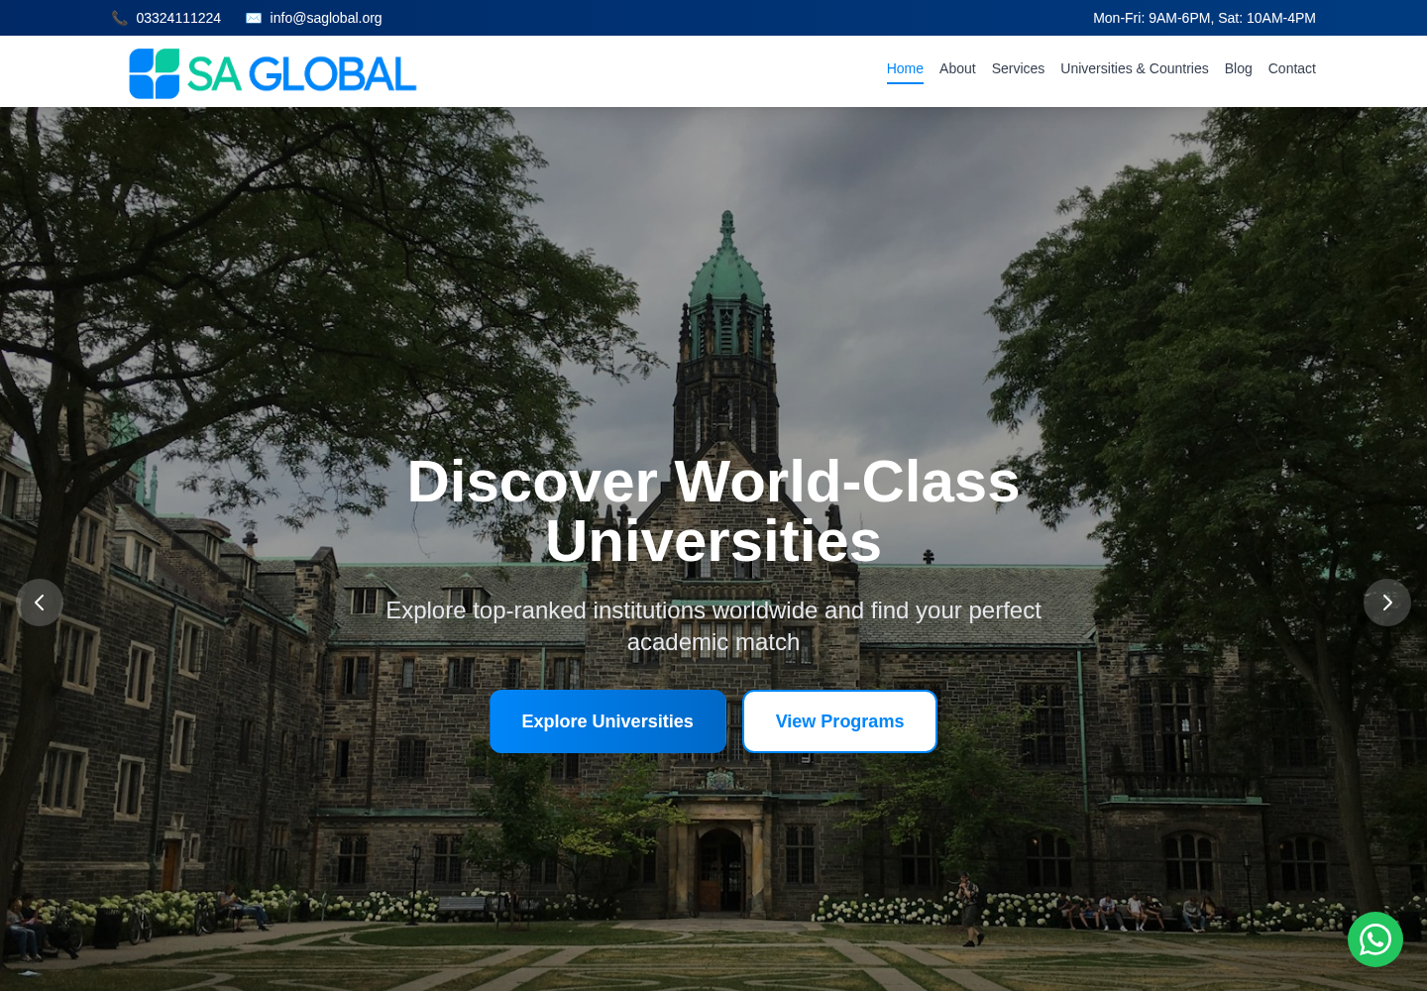This screenshot has width=1427, height=991.
Task: Go to the Contact page
Action: pos(1292,68)
